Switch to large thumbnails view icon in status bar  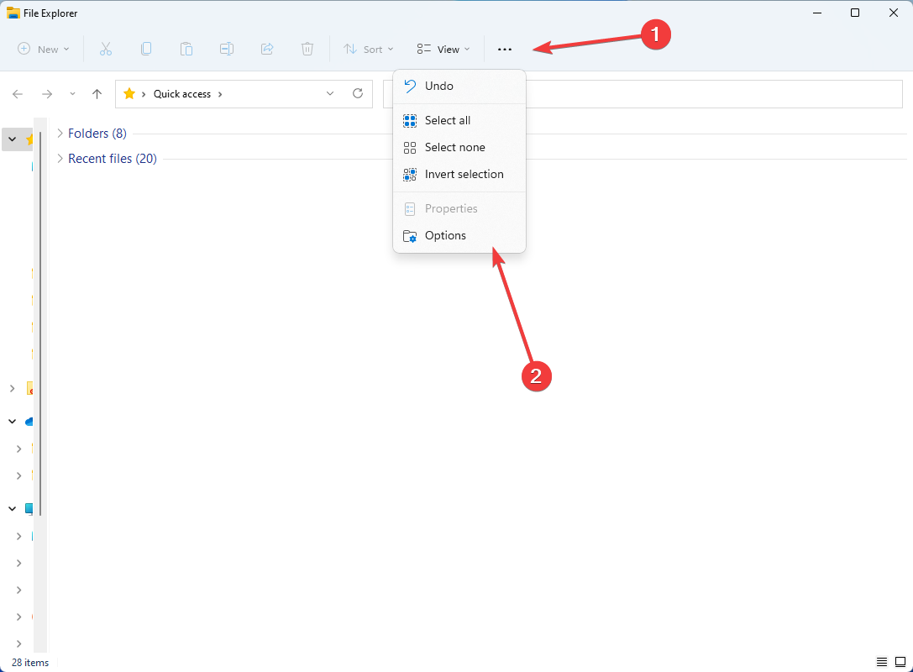point(900,662)
